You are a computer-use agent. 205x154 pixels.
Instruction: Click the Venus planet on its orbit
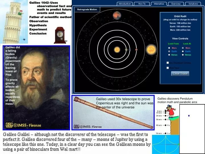point(126,50)
